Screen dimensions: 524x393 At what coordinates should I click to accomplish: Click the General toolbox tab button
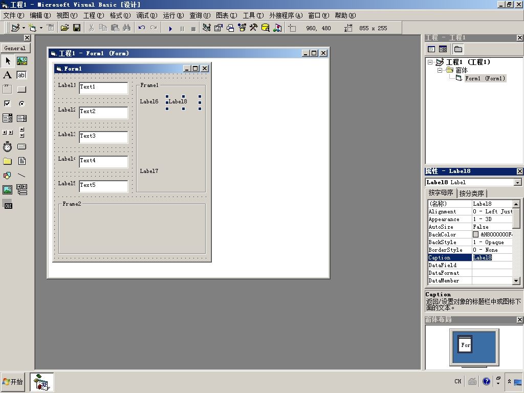15,48
